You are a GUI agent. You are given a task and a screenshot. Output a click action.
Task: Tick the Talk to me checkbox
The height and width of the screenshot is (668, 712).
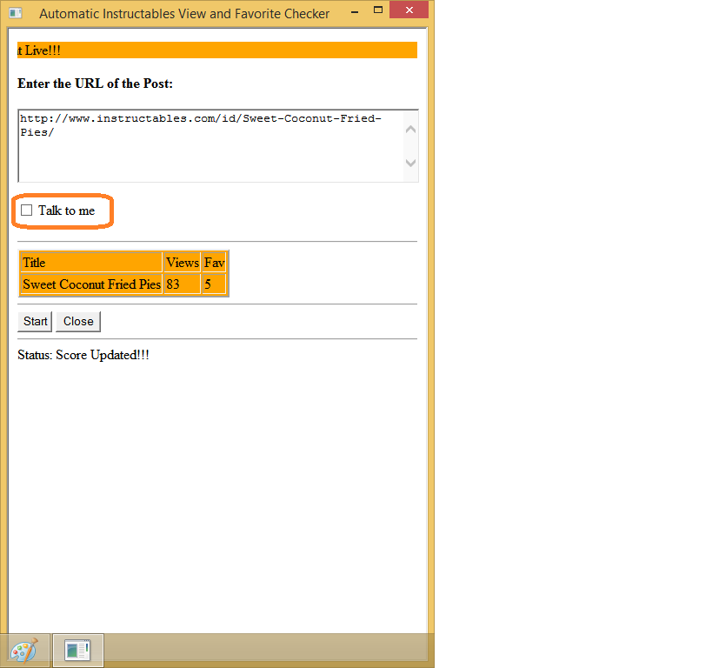point(27,210)
